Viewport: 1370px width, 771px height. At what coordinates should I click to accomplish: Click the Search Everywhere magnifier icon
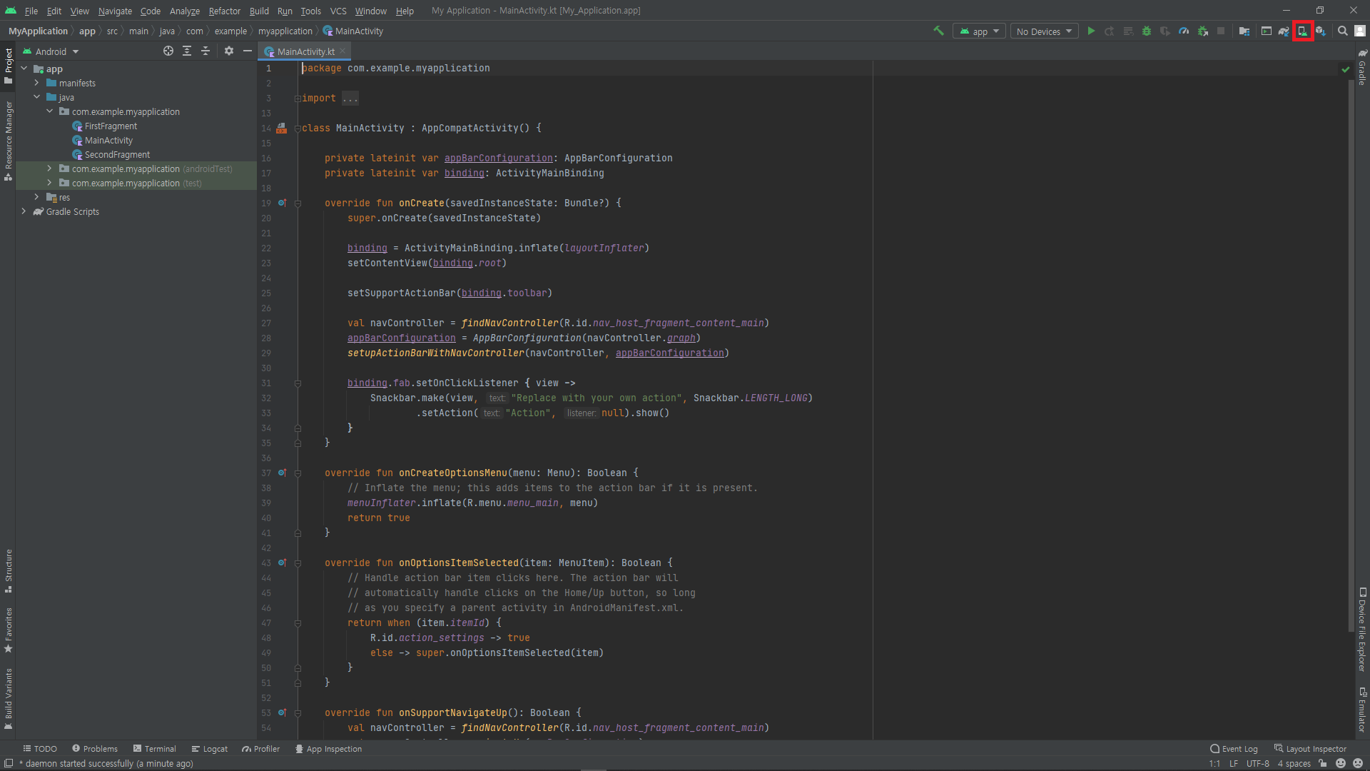click(x=1342, y=31)
